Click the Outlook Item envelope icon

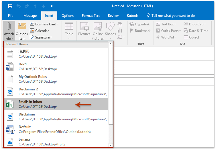pyautogui.click(x=22, y=26)
